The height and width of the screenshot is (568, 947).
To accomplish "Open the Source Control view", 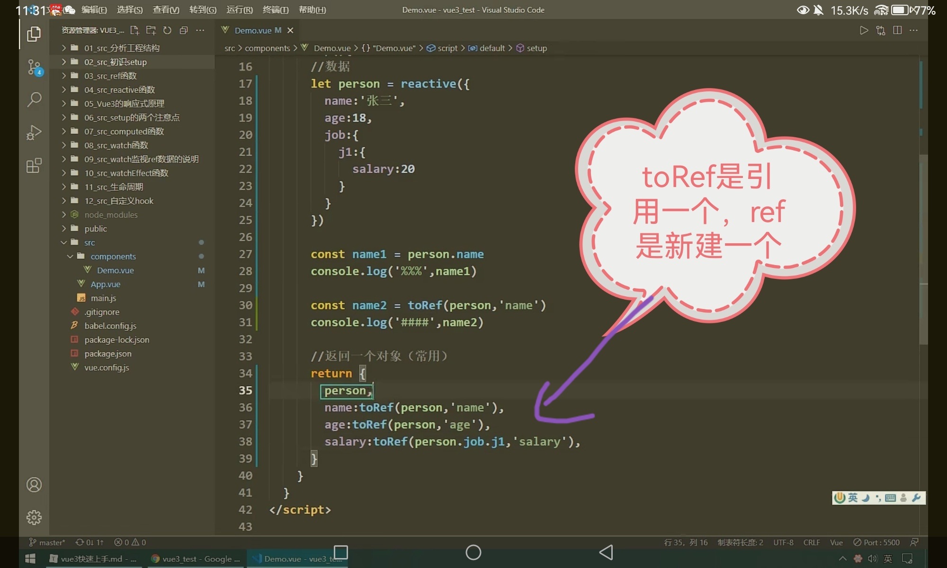I will tap(34, 67).
